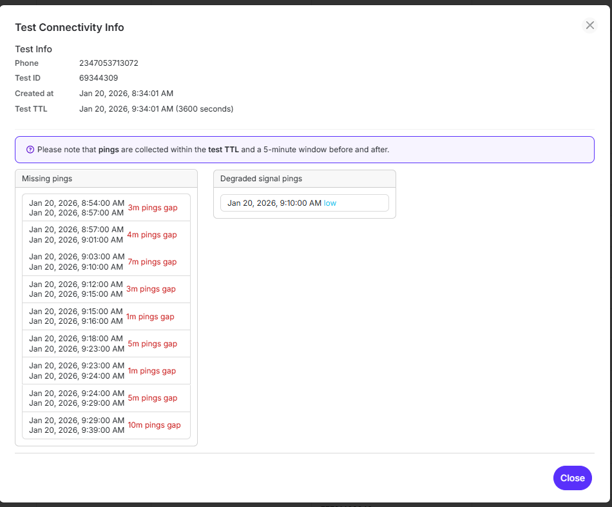Select the 7m pings gap entry
The width and height of the screenshot is (612, 507).
tap(106, 261)
